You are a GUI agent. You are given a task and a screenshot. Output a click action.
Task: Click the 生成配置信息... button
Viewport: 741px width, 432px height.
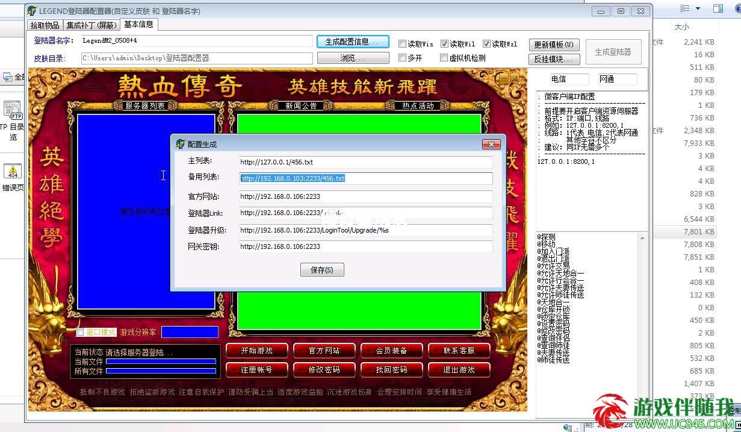click(352, 42)
